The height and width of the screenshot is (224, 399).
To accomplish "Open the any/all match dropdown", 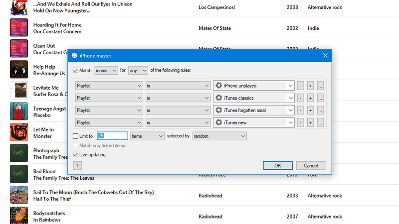I will tap(138, 70).
